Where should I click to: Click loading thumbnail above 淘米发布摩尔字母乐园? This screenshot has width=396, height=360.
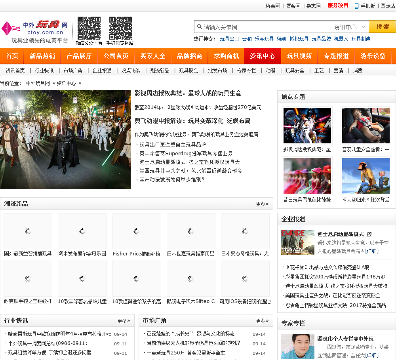(x=82, y=231)
